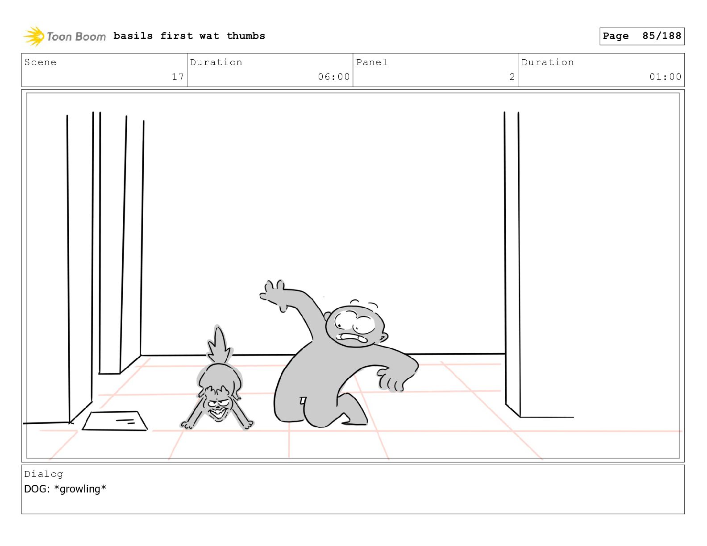707x546 pixels.
Task: Click the "Panel" header label
Action: pos(372,62)
